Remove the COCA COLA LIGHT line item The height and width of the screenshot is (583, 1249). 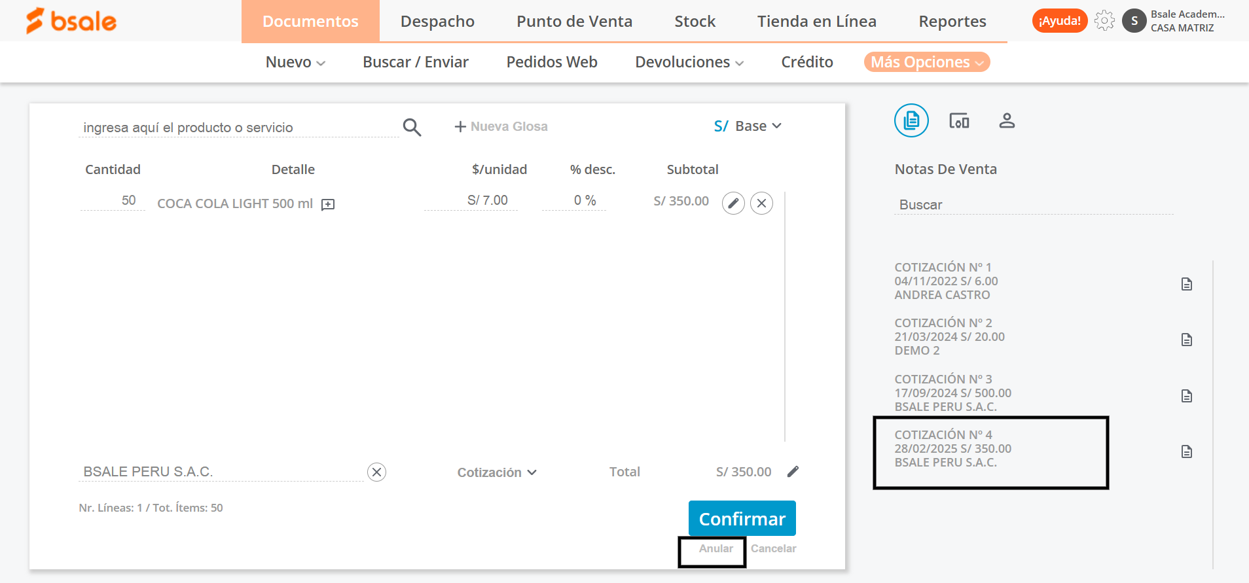(x=761, y=203)
